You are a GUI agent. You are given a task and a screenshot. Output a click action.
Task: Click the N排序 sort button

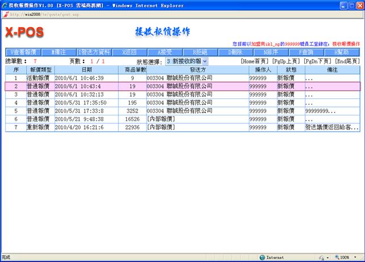point(271,52)
